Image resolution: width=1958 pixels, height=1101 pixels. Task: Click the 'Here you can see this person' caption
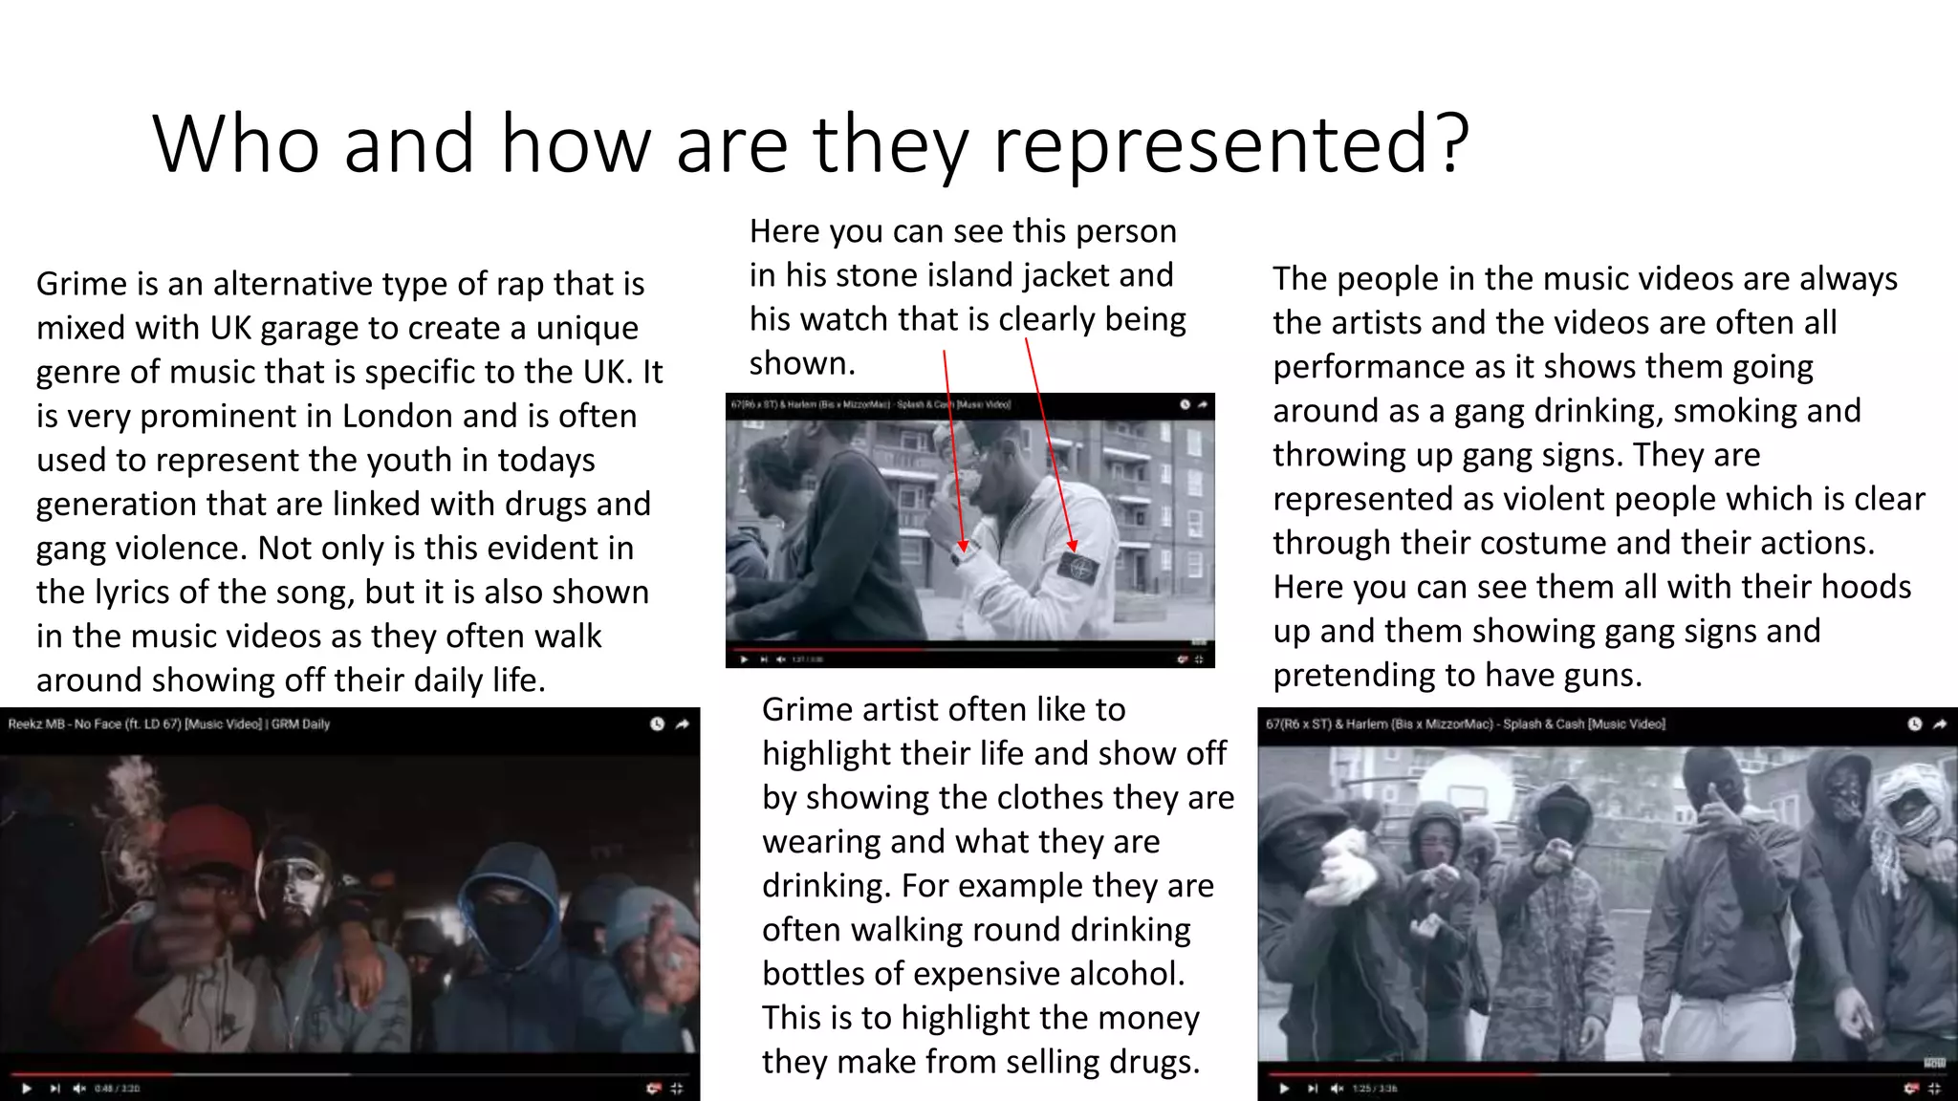click(968, 297)
